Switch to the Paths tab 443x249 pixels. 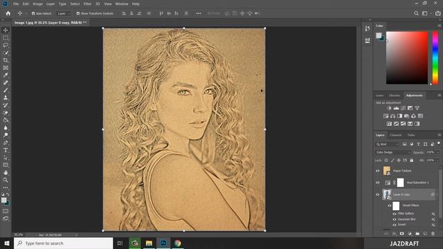click(x=411, y=135)
